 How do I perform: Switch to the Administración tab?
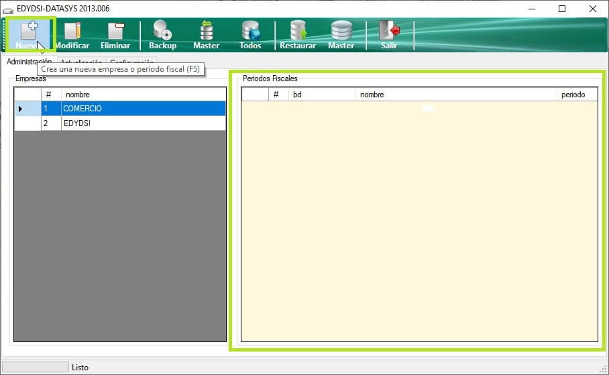click(x=29, y=62)
